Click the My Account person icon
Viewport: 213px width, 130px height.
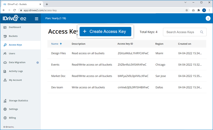click(5, 80)
